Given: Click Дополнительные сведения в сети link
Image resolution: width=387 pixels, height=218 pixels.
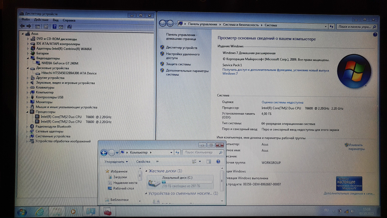Looking at the screenshot, I should click(349, 193).
